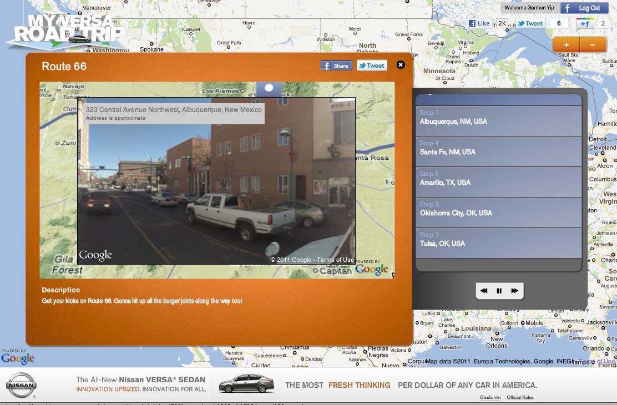Click the 323 Central Avenue address label
This screenshot has height=405, width=617.
[174, 113]
